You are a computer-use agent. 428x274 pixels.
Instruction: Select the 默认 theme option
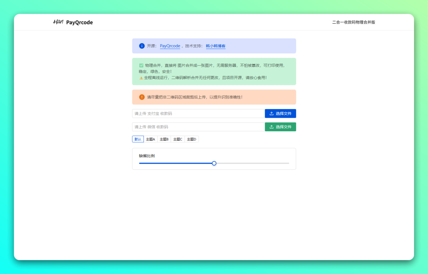tap(138, 139)
